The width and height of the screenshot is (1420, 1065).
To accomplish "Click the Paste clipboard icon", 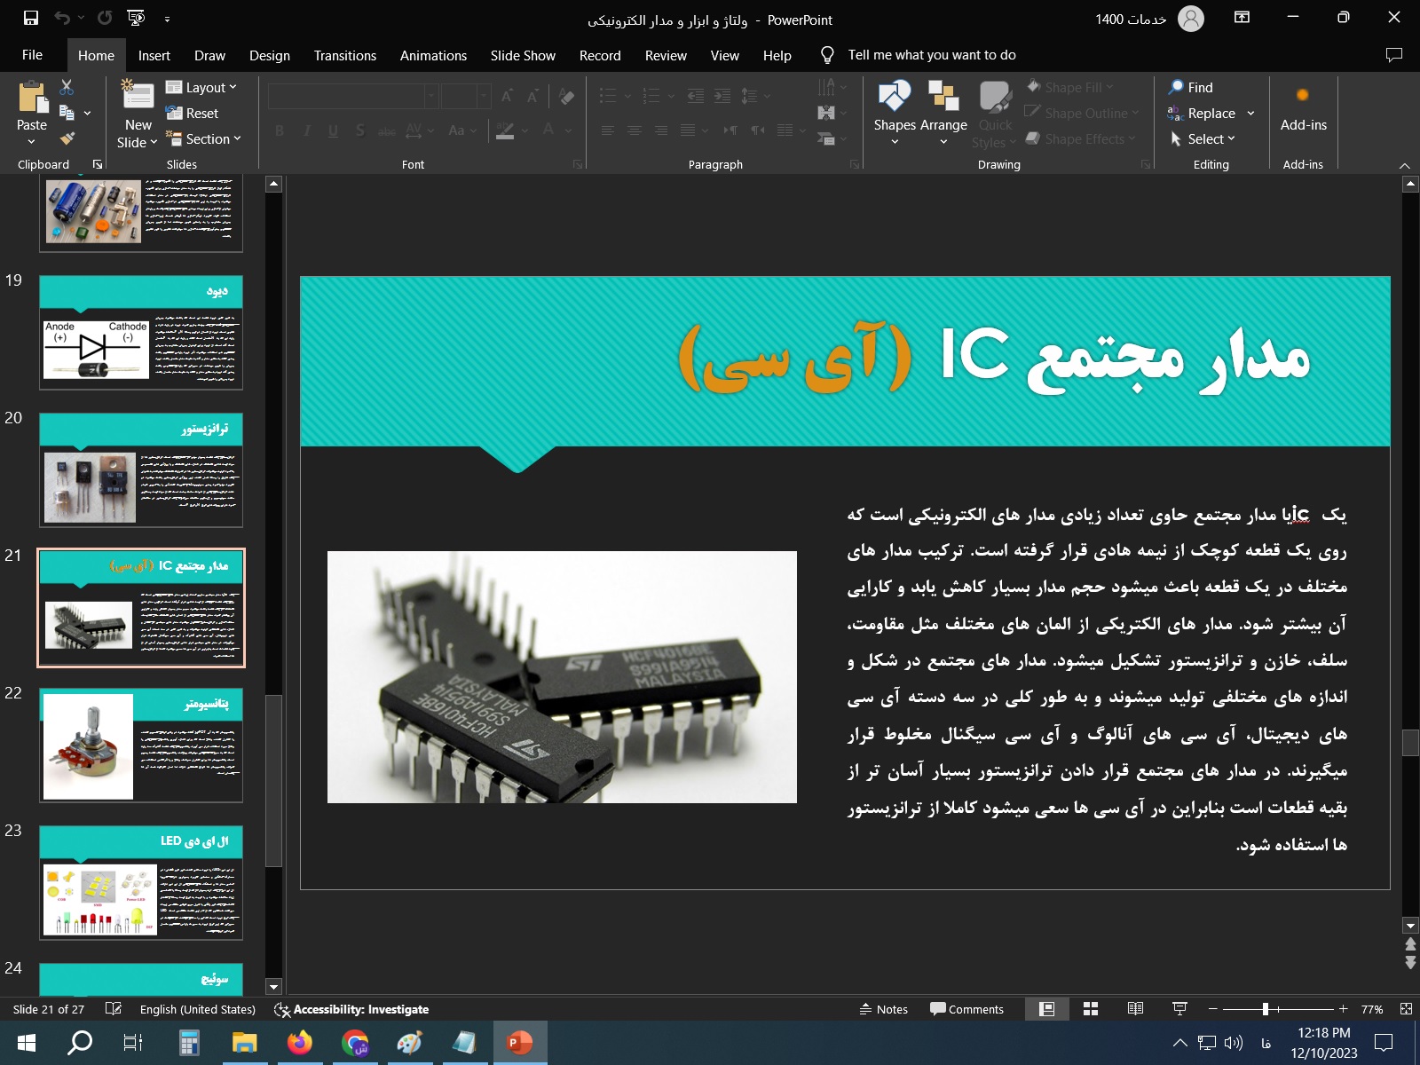I will click(32, 99).
